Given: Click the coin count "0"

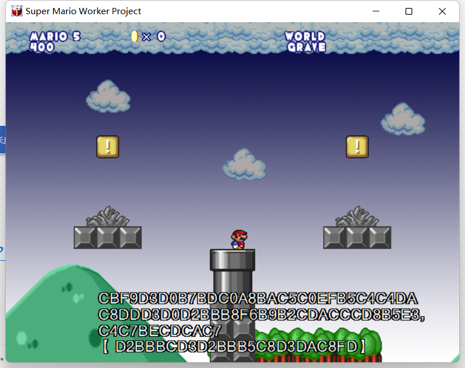Looking at the screenshot, I should tap(161, 36).
